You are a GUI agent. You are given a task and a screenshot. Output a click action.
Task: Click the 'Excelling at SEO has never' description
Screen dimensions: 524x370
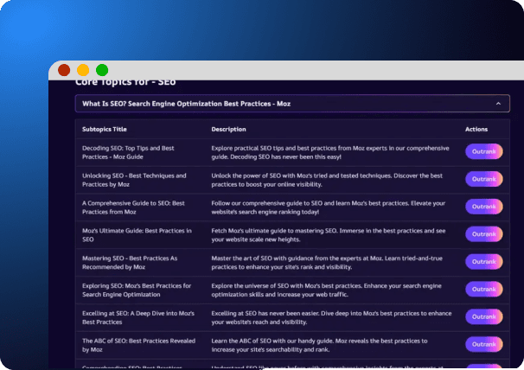[x=331, y=317]
